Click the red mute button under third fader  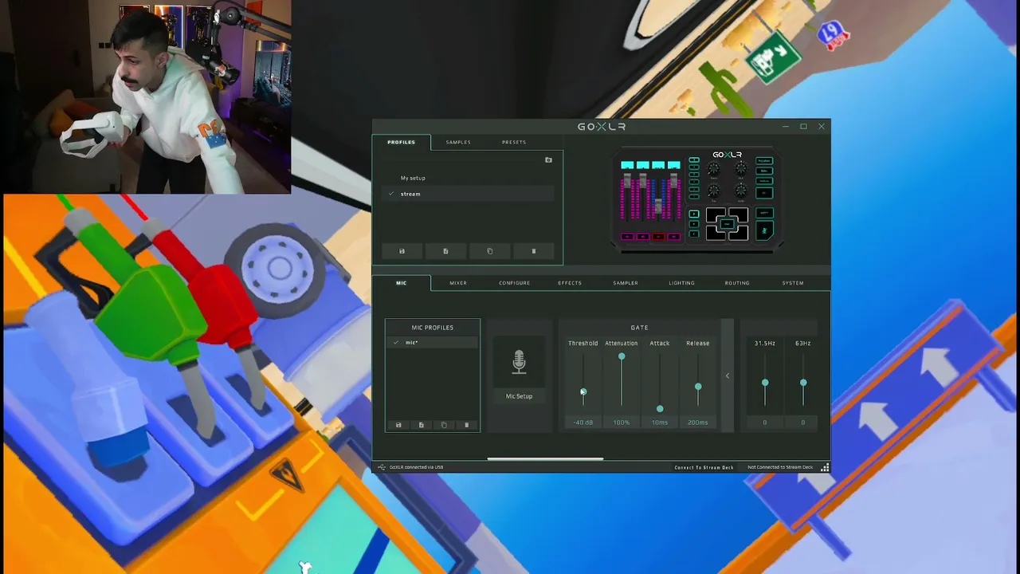click(658, 237)
